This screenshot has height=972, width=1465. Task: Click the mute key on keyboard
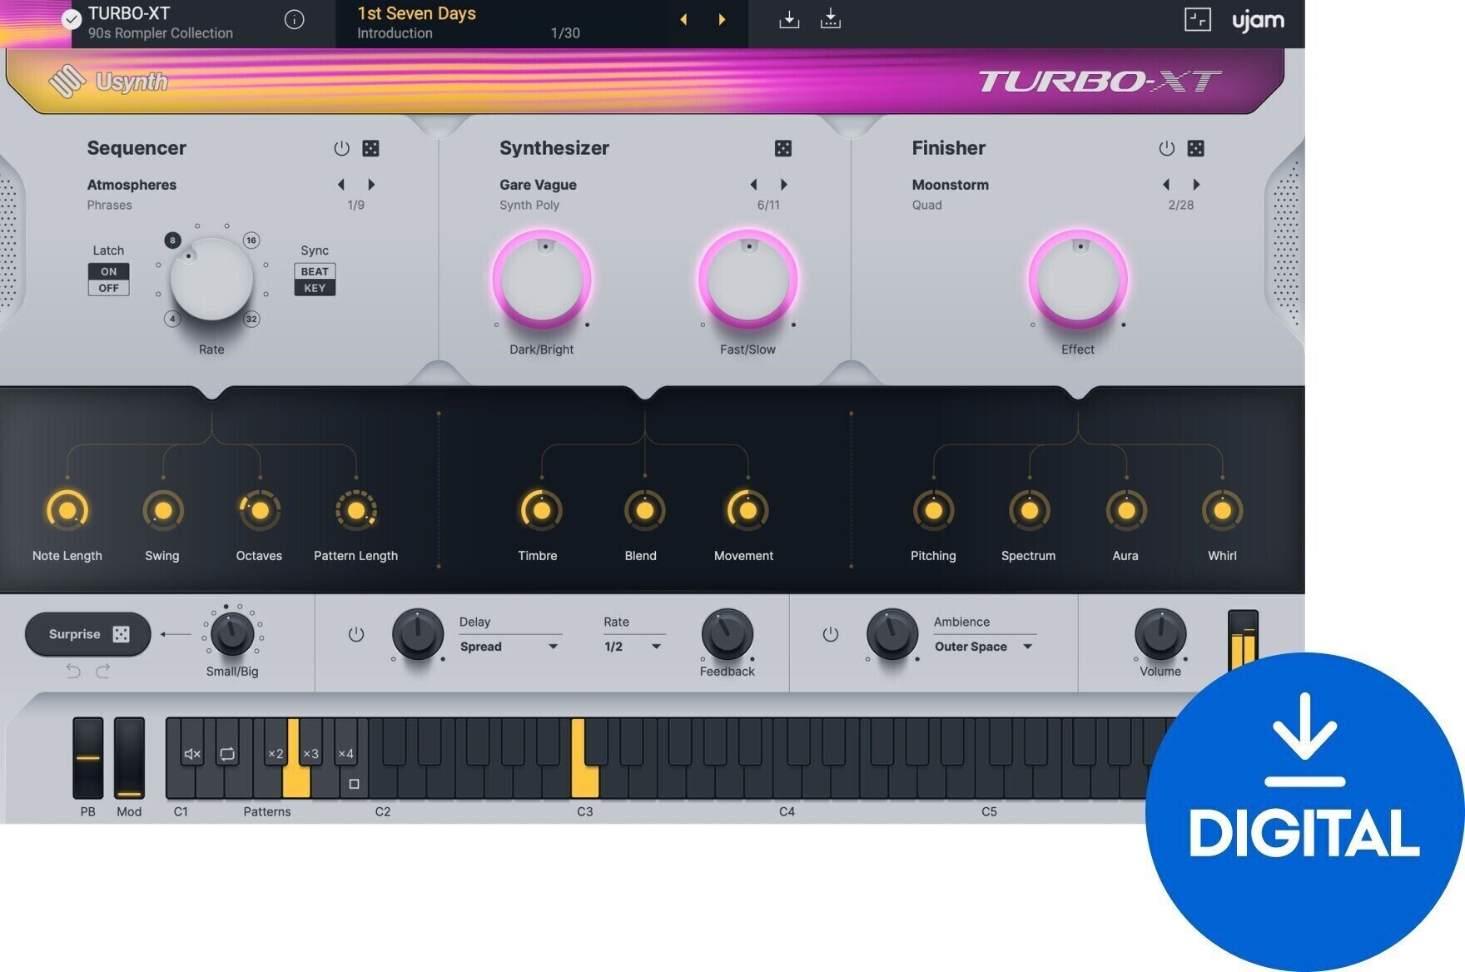point(192,754)
